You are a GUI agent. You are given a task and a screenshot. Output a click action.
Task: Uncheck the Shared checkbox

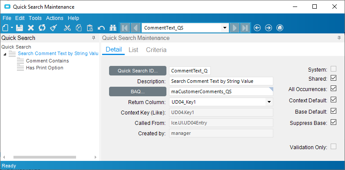tap(334, 78)
